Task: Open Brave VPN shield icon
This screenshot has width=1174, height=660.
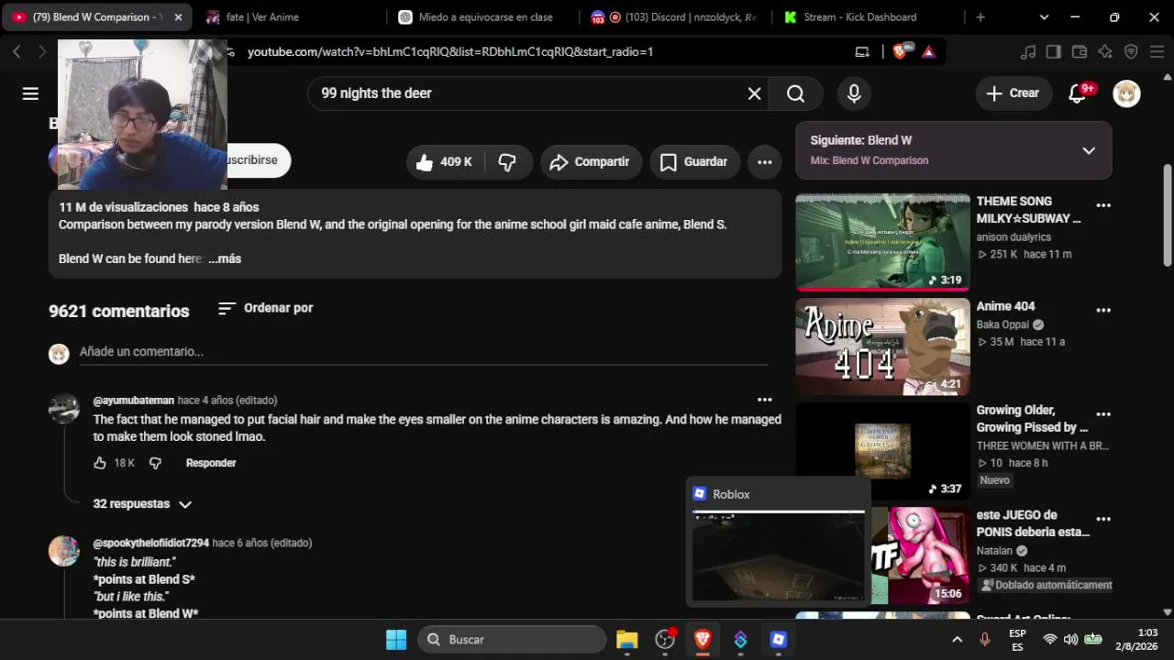Action: (1131, 52)
